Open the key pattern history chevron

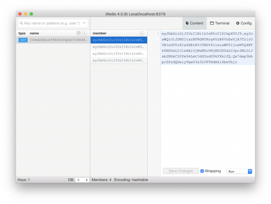(84, 23)
